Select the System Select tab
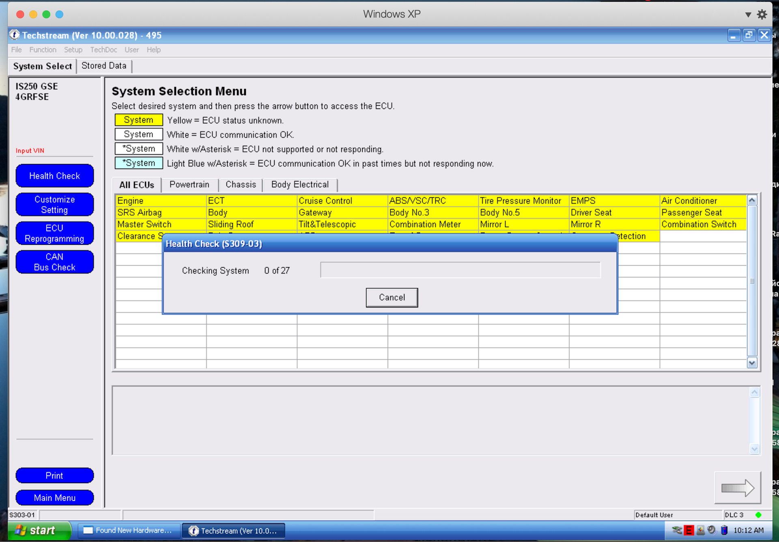779x542 pixels. tap(43, 66)
